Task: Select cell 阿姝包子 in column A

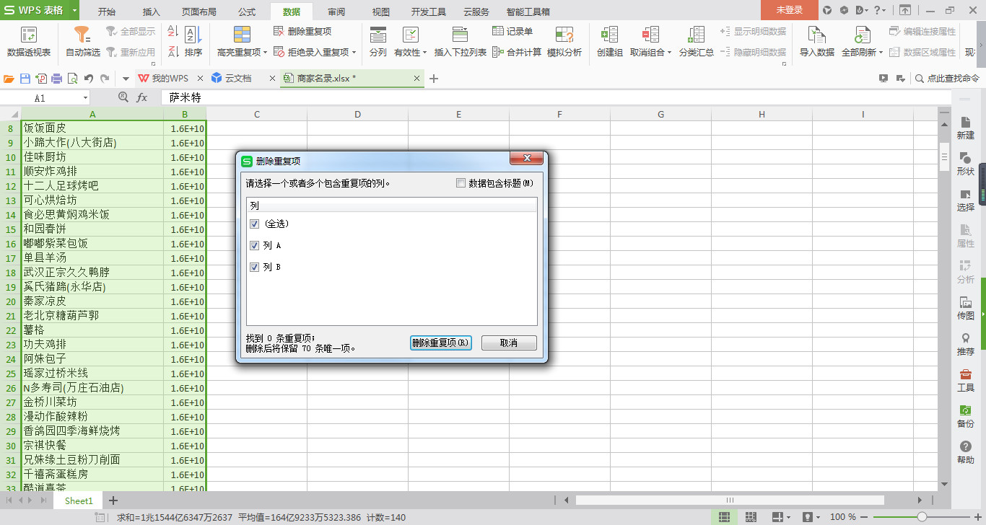Action: (x=92, y=359)
